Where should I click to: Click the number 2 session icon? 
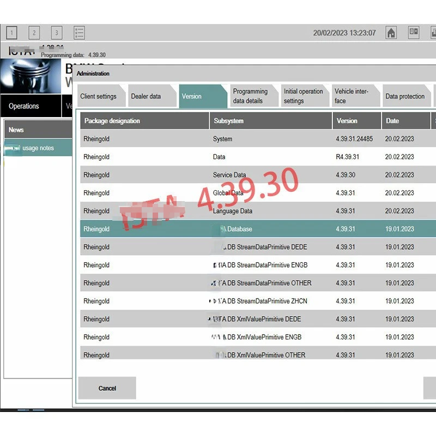[34, 33]
